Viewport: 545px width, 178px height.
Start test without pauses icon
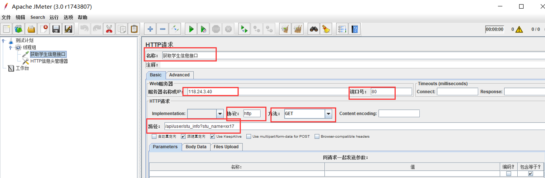[x=203, y=29]
